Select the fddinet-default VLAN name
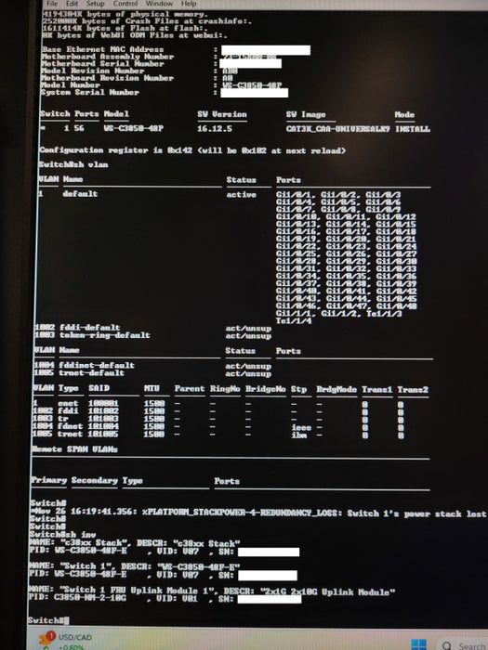 point(97,365)
